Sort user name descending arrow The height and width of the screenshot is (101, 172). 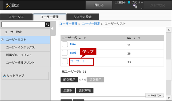85,38
